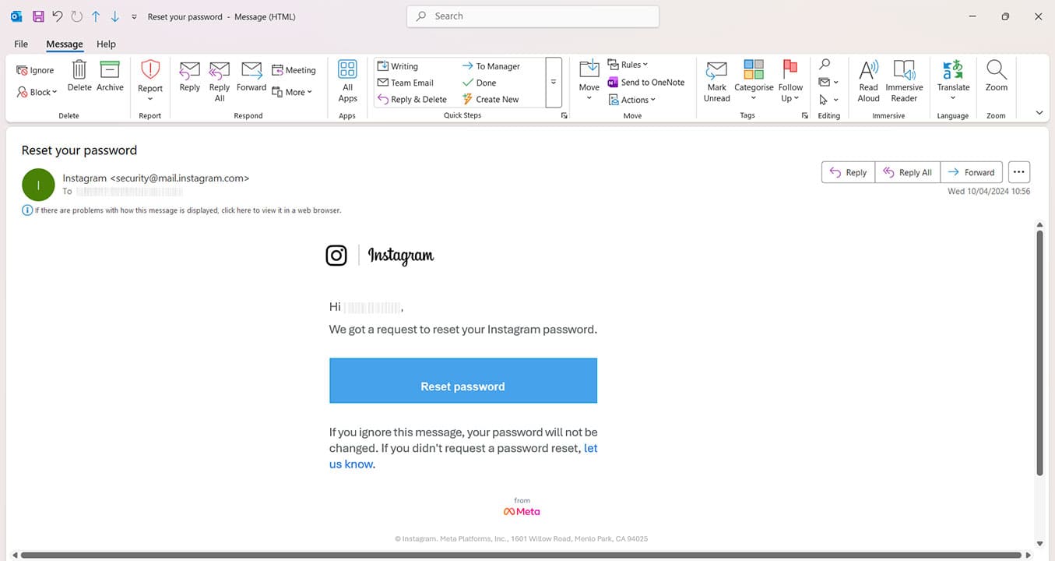1055x561 pixels.
Task: Open the Move folder dropdown
Action: pos(589,80)
